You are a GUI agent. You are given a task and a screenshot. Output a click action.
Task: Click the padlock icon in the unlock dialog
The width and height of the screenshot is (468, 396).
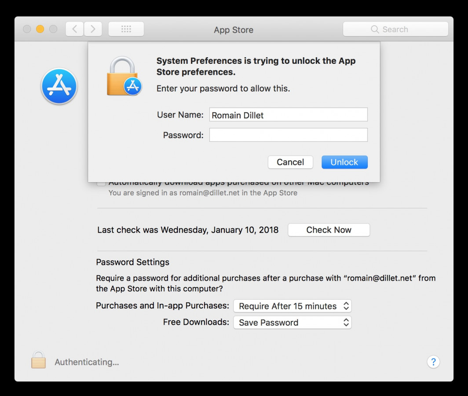124,74
